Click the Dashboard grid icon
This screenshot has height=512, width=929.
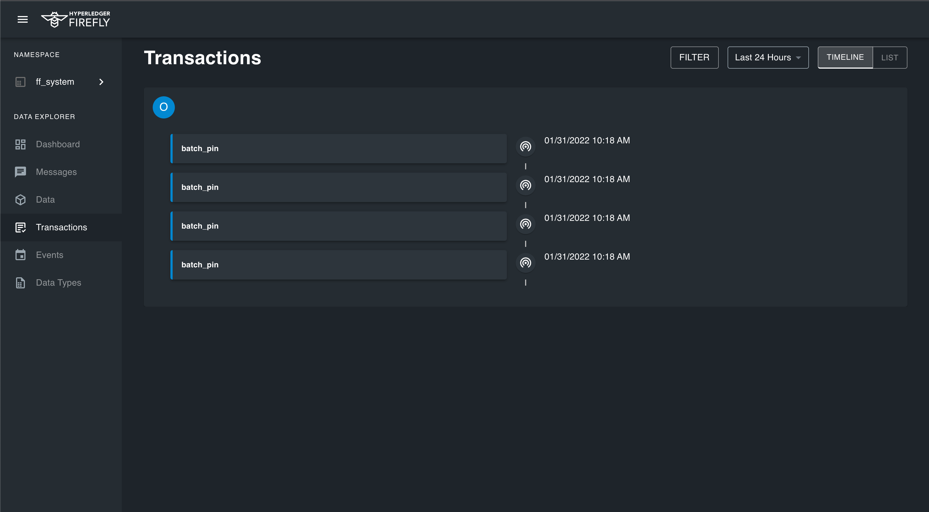coord(20,144)
